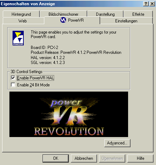156x165 pixels.
Task: Close the Eigenschaften von Anzeige dialog
Action: click(152, 4)
